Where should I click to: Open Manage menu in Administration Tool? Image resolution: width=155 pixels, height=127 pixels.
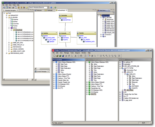[66, 53]
